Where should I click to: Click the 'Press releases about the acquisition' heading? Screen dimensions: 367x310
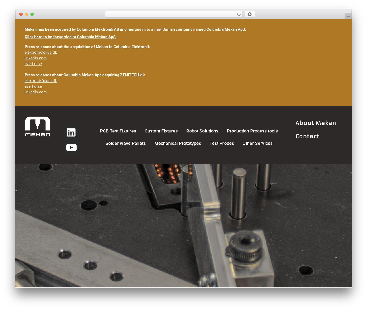tap(87, 47)
